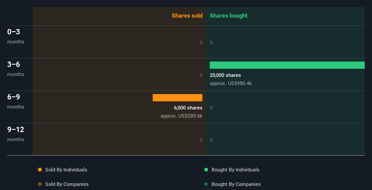Select the Shares sold column header
The width and height of the screenshot is (372, 190).
coord(187,16)
